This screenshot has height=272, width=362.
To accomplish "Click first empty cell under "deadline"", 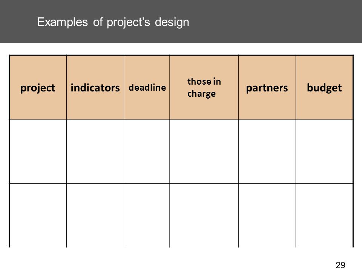I will click(147, 151).
